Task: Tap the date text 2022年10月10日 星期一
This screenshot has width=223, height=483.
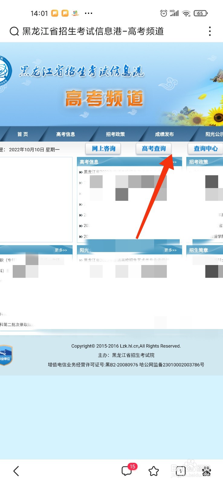Action: click(x=34, y=149)
